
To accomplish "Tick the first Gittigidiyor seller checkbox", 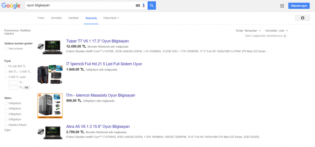I will click(x=6, y=103).
